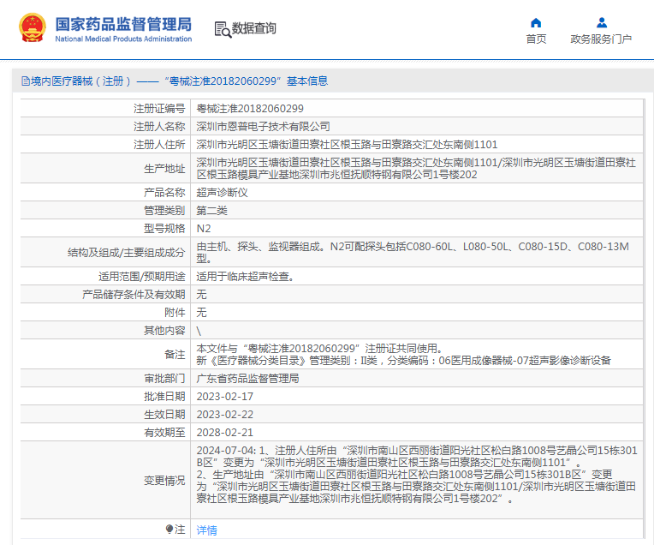Click the 注册人名称 label cell
This screenshot has width=654, height=545.
pyautogui.click(x=105, y=127)
